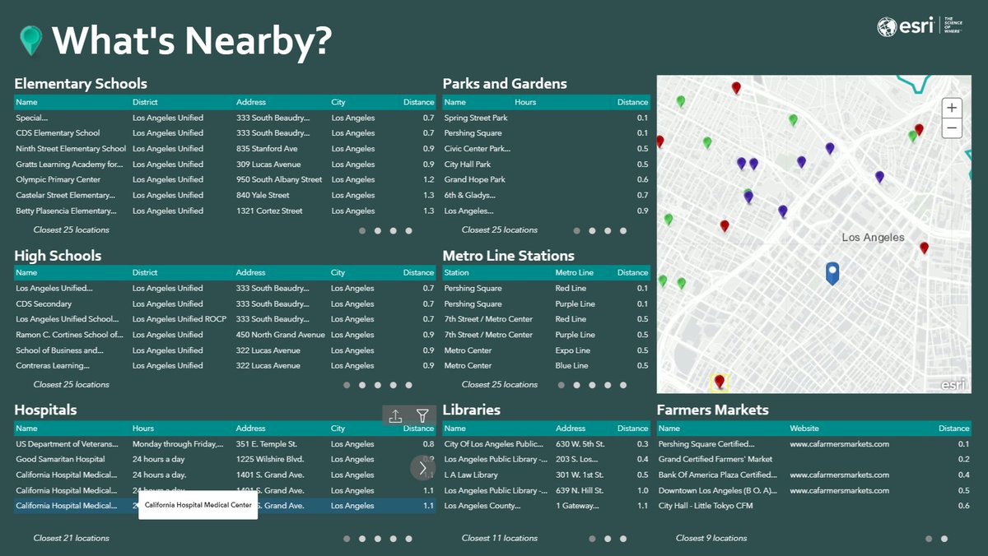Select Gratts Learning Academy row
The height and width of the screenshot is (556, 988).
pyautogui.click(x=225, y=164)
